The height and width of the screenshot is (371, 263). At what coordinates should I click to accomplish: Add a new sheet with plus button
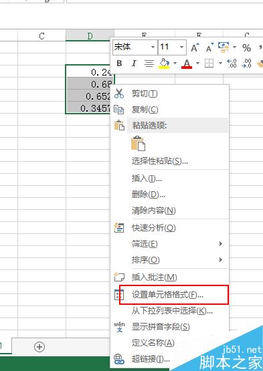click(x=39, y=347)
